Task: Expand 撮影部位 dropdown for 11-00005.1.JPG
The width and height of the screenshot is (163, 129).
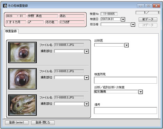Action: pos(86,51)
